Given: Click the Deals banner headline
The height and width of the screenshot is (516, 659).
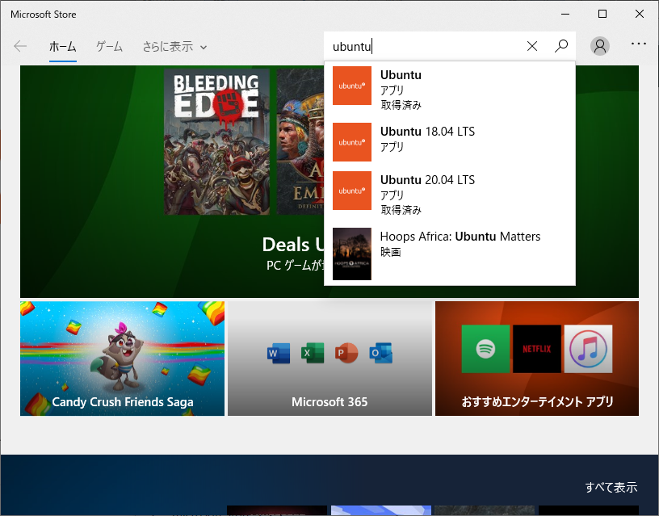Looking at the screenshot, I should click(x=293, y=245).
